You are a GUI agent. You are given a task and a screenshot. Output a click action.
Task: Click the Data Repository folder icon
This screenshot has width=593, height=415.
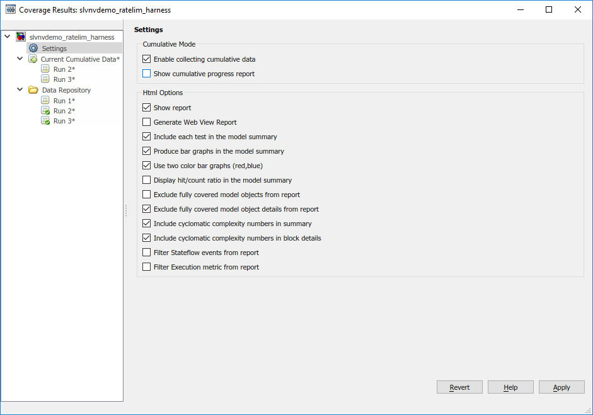point(33,90)
